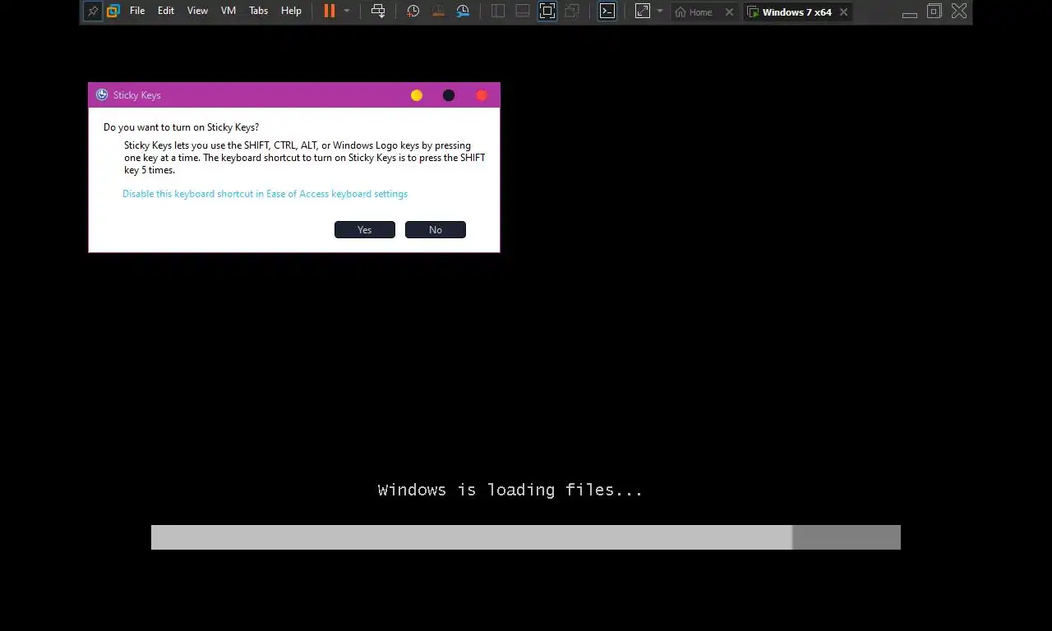Click the dark dot in Sticky Keys titlebar
This screenshot has width=1052, height=631.
pos(449,95)
